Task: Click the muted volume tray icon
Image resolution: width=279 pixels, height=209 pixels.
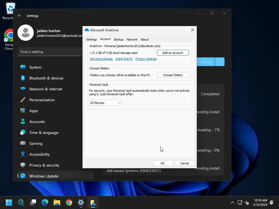Action: tap(247, 202)
